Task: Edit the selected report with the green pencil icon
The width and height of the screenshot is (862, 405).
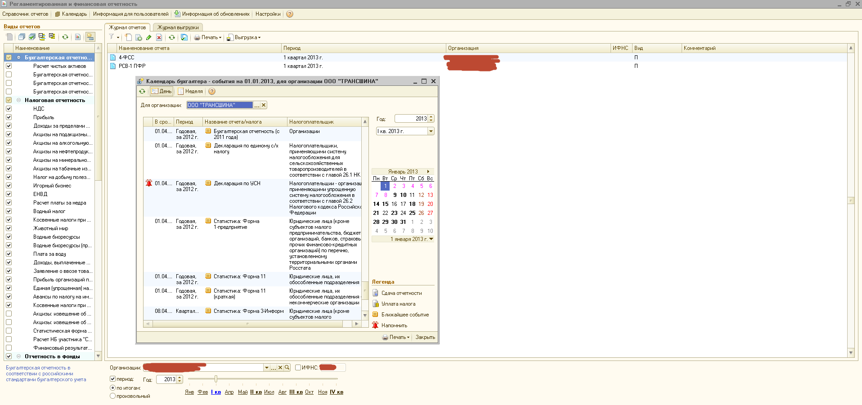Action: (x=148, y=37)
